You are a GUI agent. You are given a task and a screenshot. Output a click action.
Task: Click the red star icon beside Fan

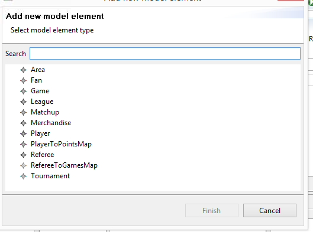pyautogui.click(x=23, y=80)
